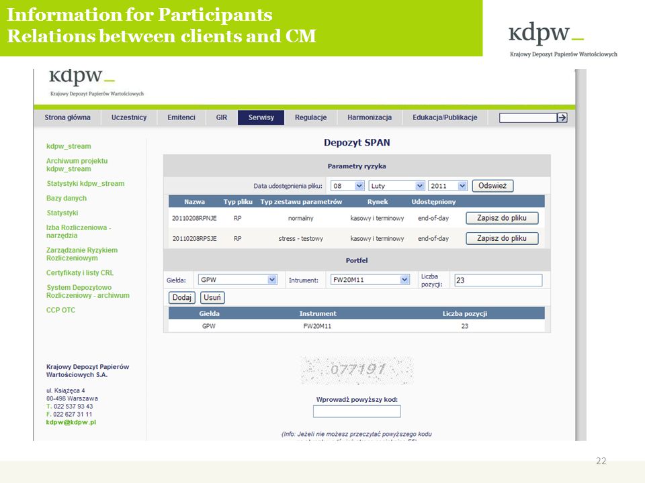The width and height of the screenshot is (645, 483).
Task: Click the Typ zestawu parametrów column header
Action: point(301,202)
